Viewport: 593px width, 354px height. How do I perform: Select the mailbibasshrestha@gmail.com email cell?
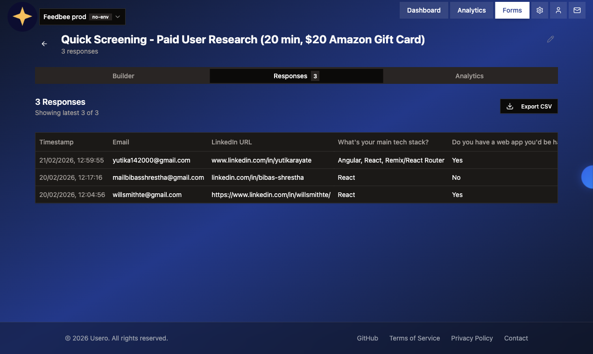tap(158, 177)
